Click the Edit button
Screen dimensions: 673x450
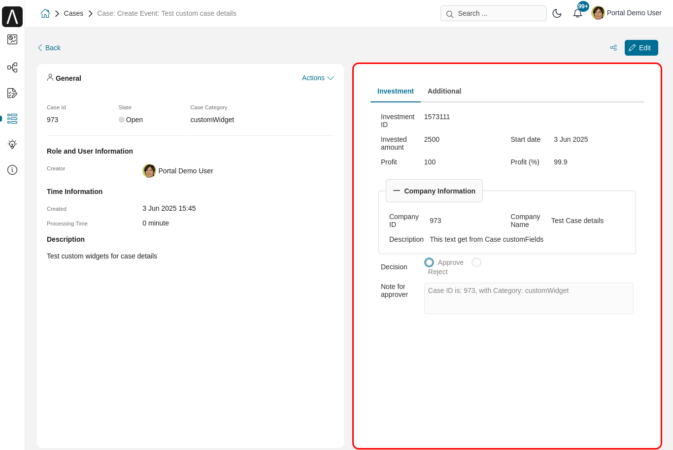coord(641,48)
